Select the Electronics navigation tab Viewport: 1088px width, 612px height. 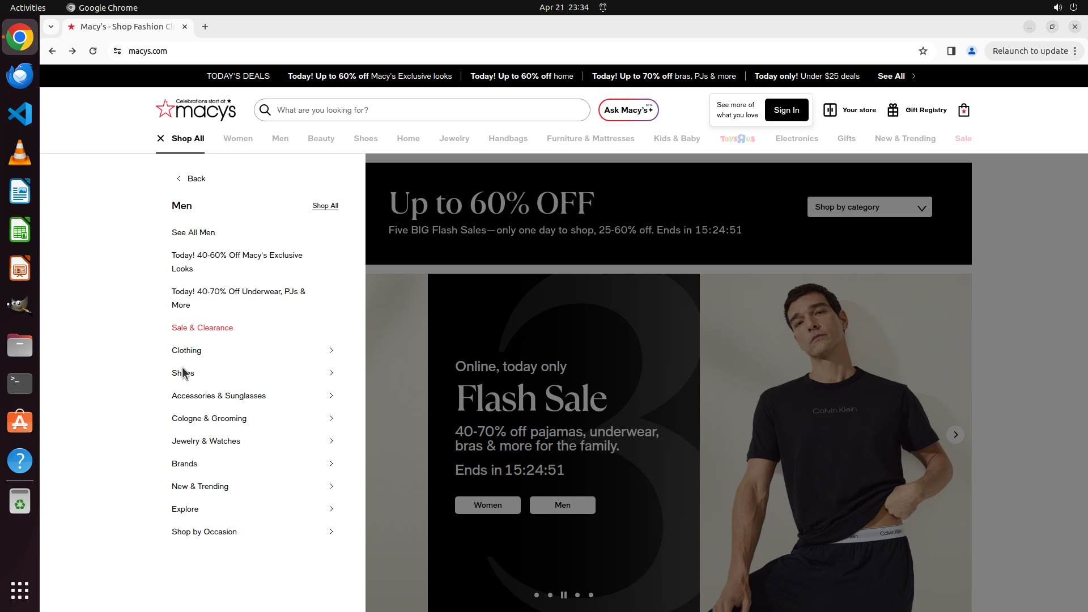(x=796, y=138)
